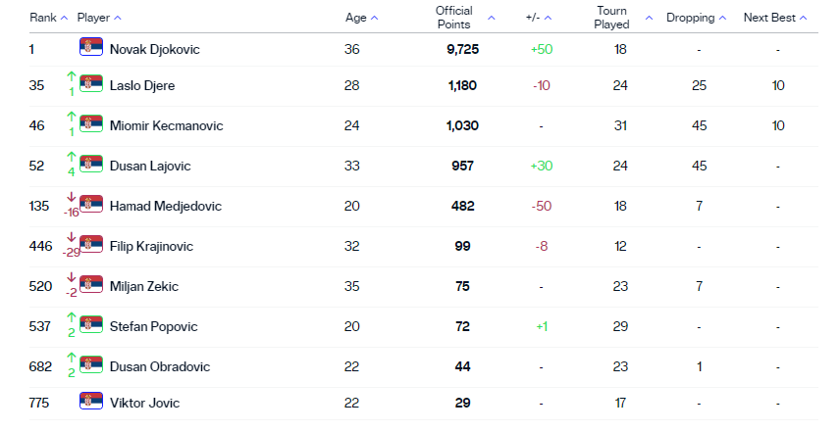Click the flag icon next to Hamad Medjedovic
This screenshot has width=840, height=432.
tap(91, 205)
